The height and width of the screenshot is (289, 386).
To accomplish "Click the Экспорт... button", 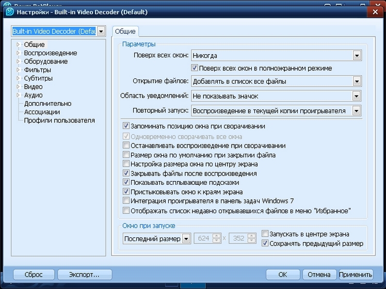I will tap(85, 275).
